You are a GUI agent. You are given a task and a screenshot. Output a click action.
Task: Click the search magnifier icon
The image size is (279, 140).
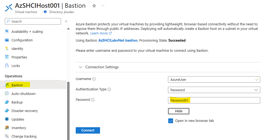(x=8, y=21)
